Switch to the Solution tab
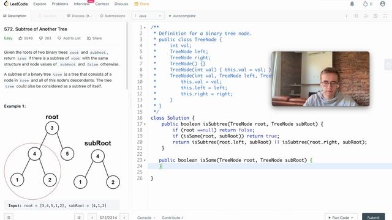 click(x=48, y=16)
